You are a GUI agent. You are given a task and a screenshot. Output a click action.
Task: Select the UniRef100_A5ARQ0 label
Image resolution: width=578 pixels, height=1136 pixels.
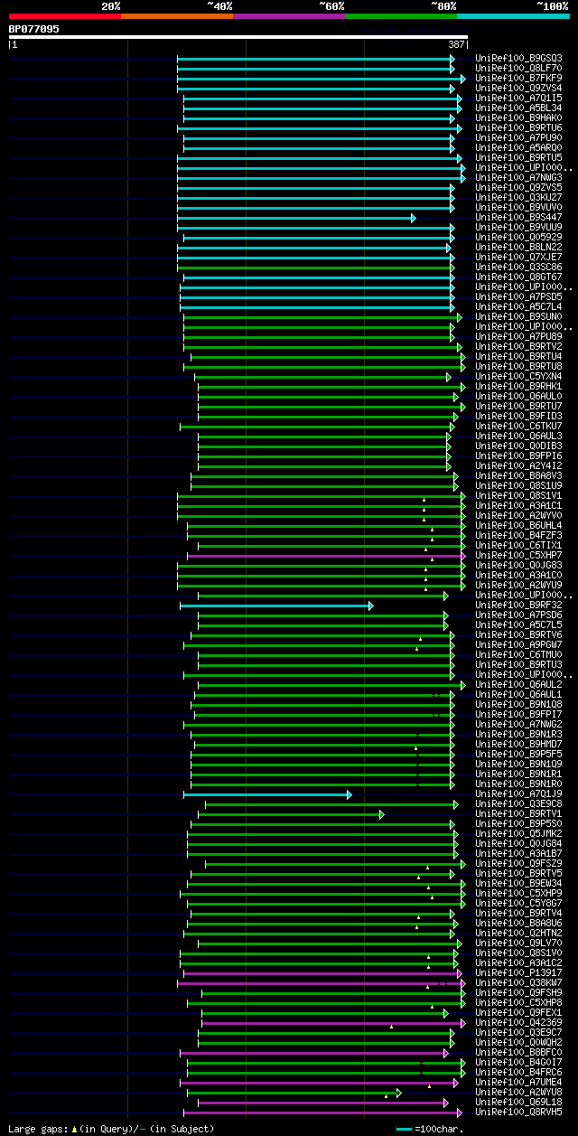point(518,147)
